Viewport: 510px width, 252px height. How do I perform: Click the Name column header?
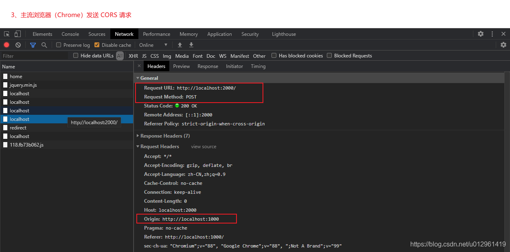click(67, 66)
